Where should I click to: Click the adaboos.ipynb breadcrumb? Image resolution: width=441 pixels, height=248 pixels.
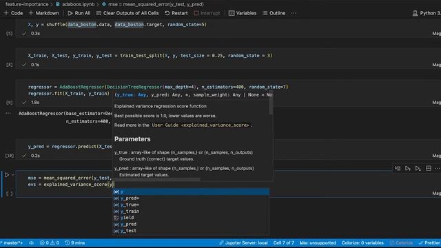[x=75, y=4]
